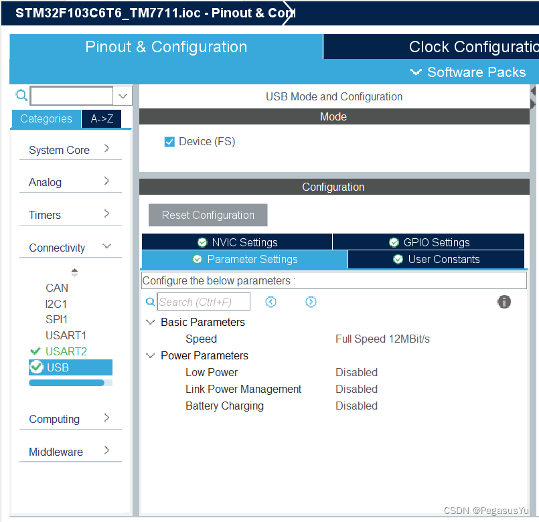The height and width of the screenshot is (522, 539).
Task: Click the Mode section header
Action: click(334, 116)
